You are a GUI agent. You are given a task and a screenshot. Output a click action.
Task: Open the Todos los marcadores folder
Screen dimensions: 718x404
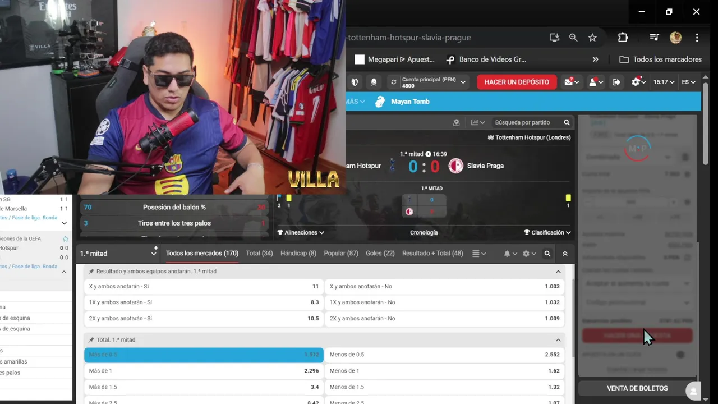point(660,59)
